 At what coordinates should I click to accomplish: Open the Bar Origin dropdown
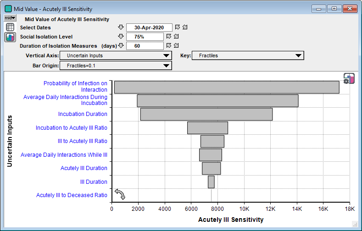coord(116,66)
